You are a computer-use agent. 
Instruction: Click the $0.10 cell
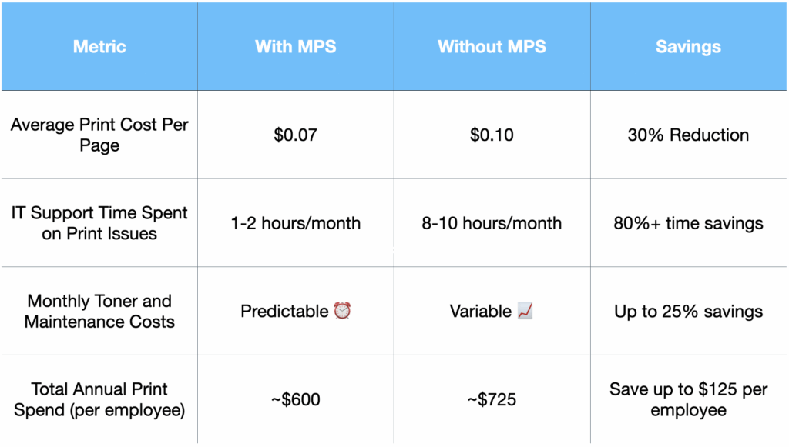point(492,135)
